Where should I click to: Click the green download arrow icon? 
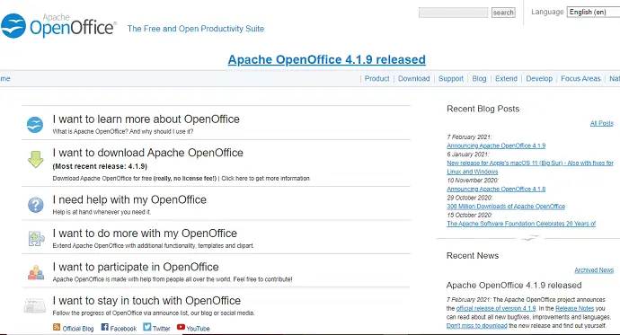36,159
